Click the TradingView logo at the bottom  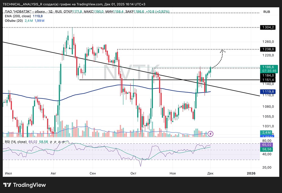tap(25, 185)
